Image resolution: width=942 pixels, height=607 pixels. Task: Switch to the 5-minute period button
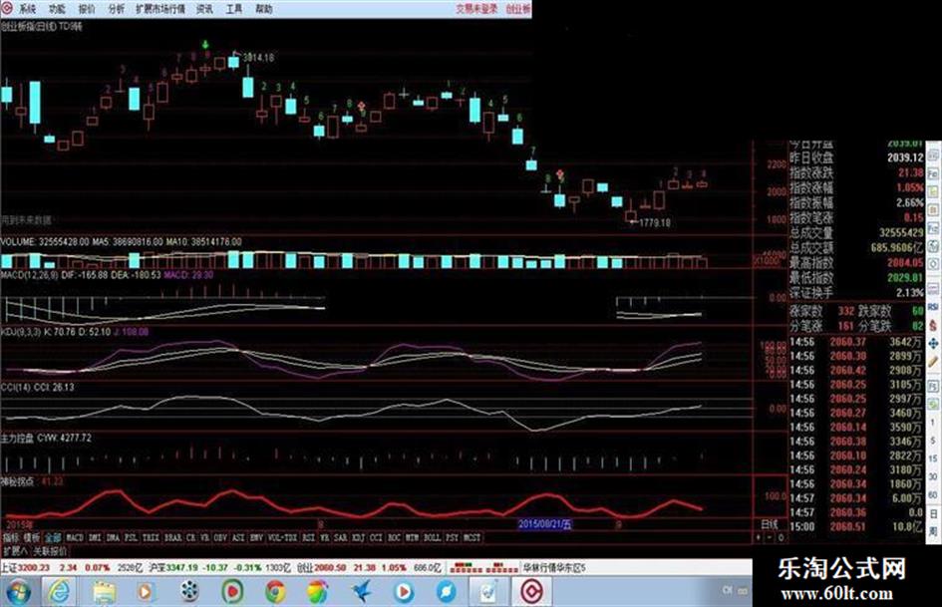tap(933, 442)
